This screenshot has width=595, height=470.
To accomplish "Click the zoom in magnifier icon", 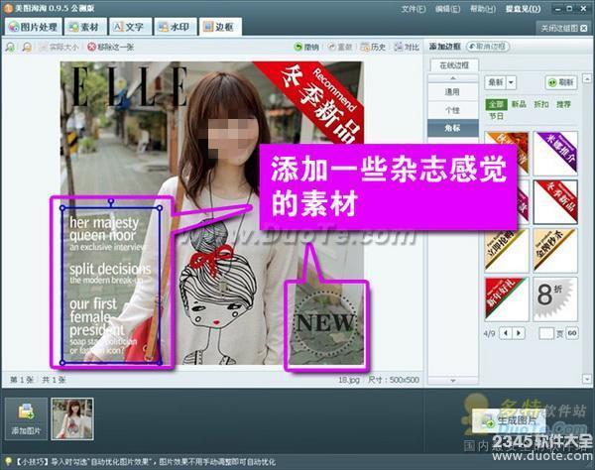I will pos(10,47).
